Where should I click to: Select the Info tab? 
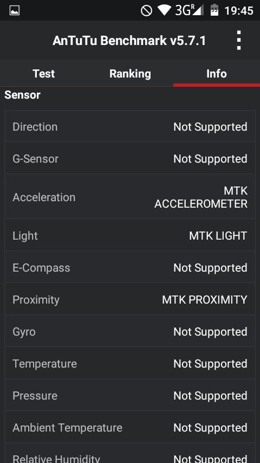click(217, 74)
